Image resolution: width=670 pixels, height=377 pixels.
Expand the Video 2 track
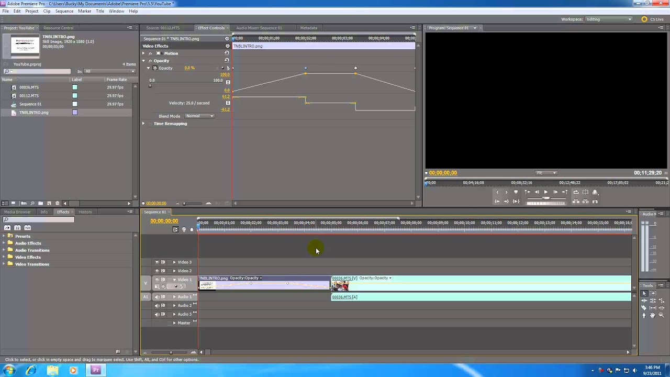(x=174, y=271)
